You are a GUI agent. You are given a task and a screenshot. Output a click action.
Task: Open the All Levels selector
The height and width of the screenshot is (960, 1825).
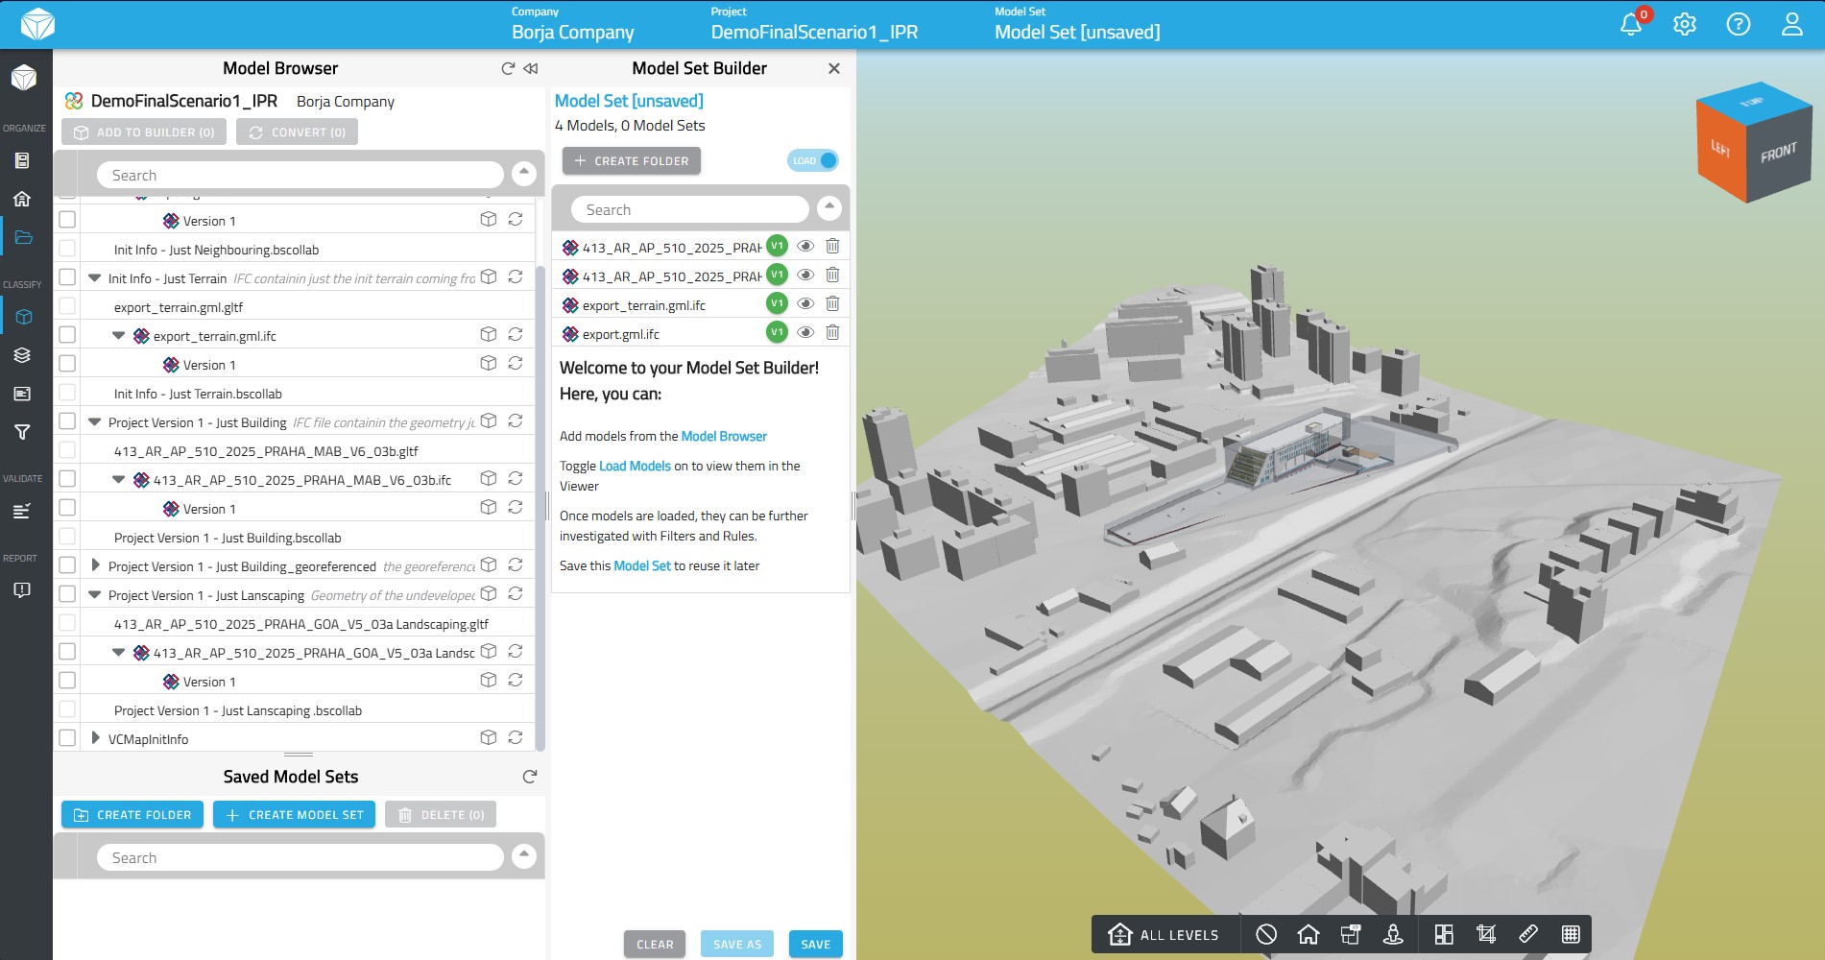pyautogui.click(x=1165, y=934)
